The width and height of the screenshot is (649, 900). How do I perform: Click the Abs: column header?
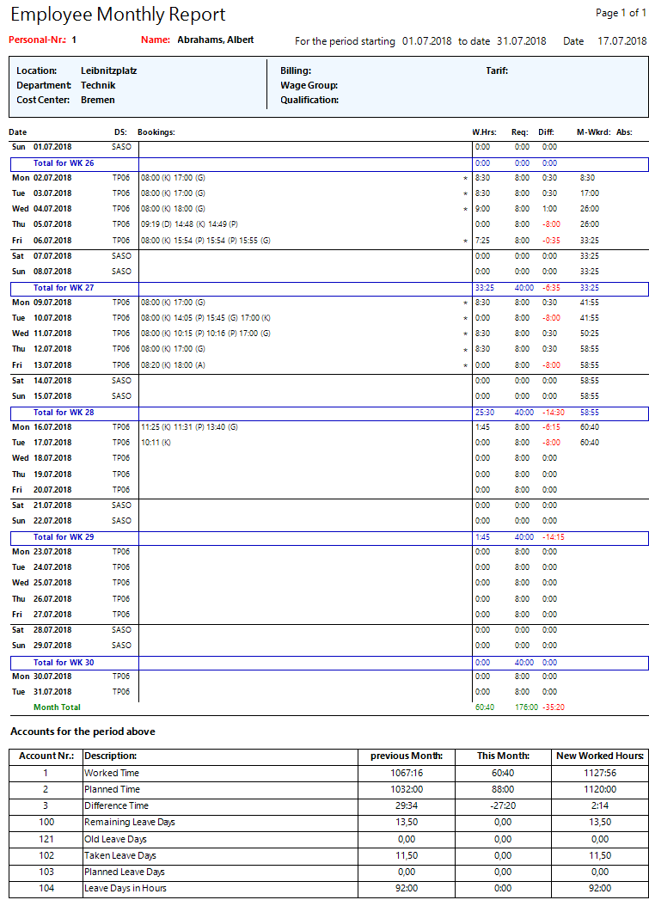[624, 132]
